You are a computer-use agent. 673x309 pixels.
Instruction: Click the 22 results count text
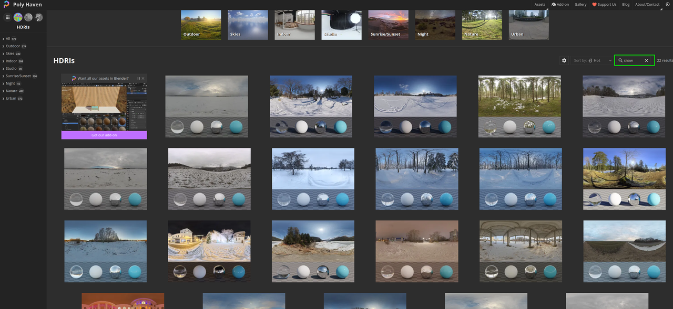[x=665, y=60]
